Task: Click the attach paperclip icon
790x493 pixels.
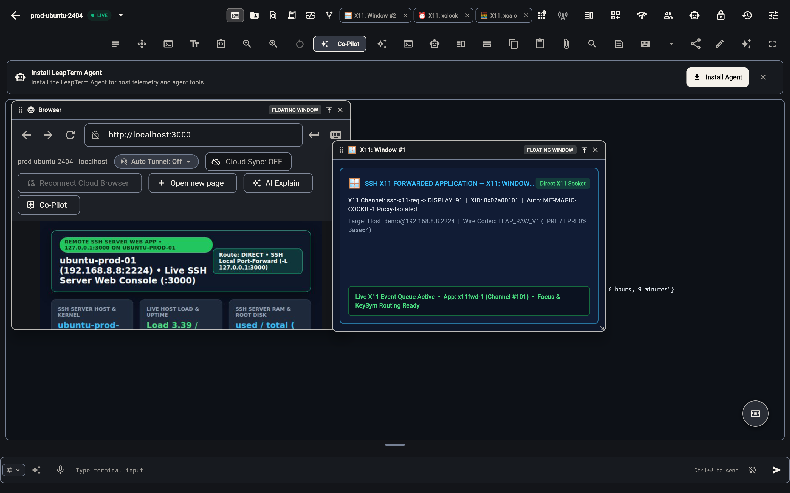Action: pos(566,44)
